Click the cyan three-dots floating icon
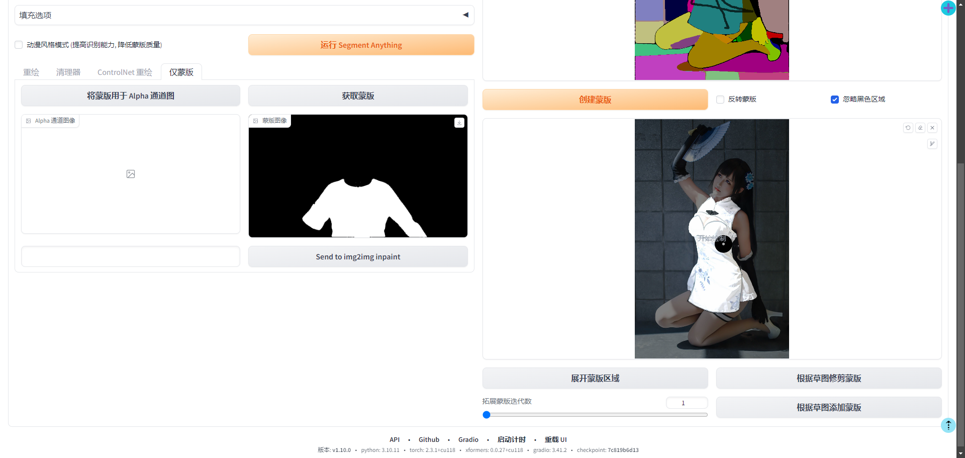This screenshot has height=458, width=965. 948,425
